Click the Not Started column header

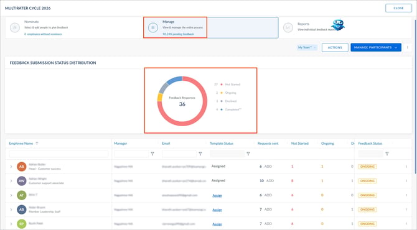300,143
